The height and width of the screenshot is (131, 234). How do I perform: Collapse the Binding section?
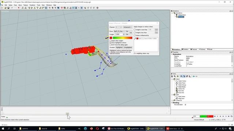(172, 103)
